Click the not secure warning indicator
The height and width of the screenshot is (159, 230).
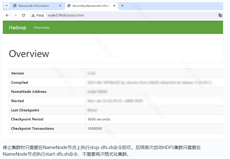[x=38, y=15]
